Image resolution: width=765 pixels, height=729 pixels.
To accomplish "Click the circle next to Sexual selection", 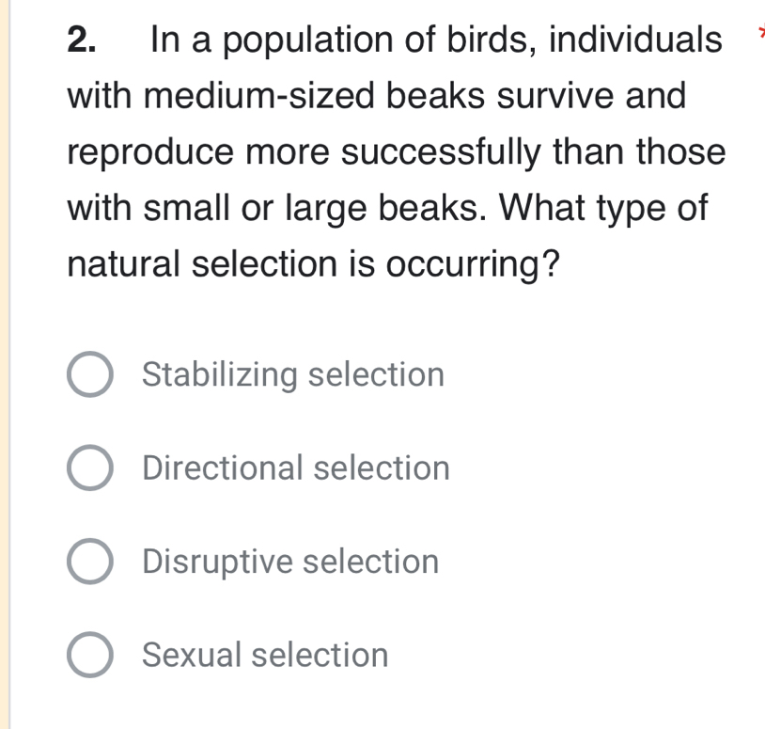I will 89,655.
